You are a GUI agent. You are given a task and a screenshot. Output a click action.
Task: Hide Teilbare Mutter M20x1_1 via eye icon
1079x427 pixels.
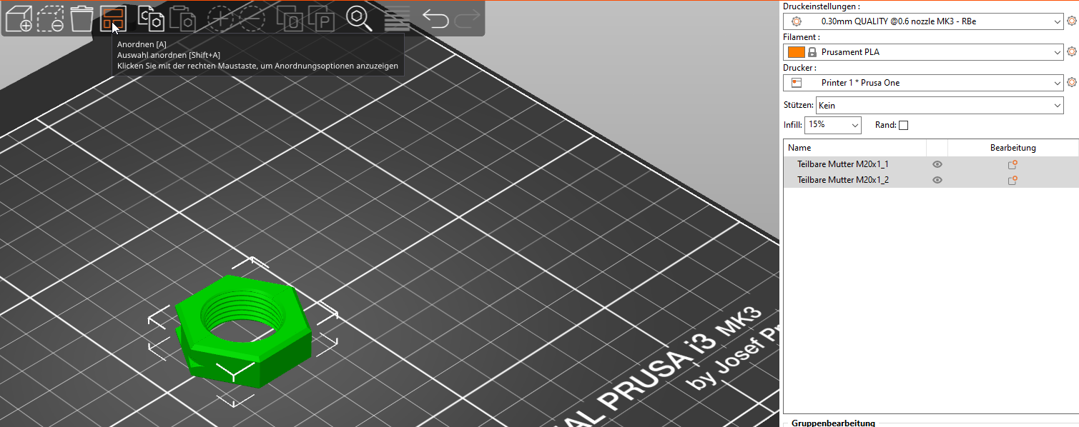937,164
